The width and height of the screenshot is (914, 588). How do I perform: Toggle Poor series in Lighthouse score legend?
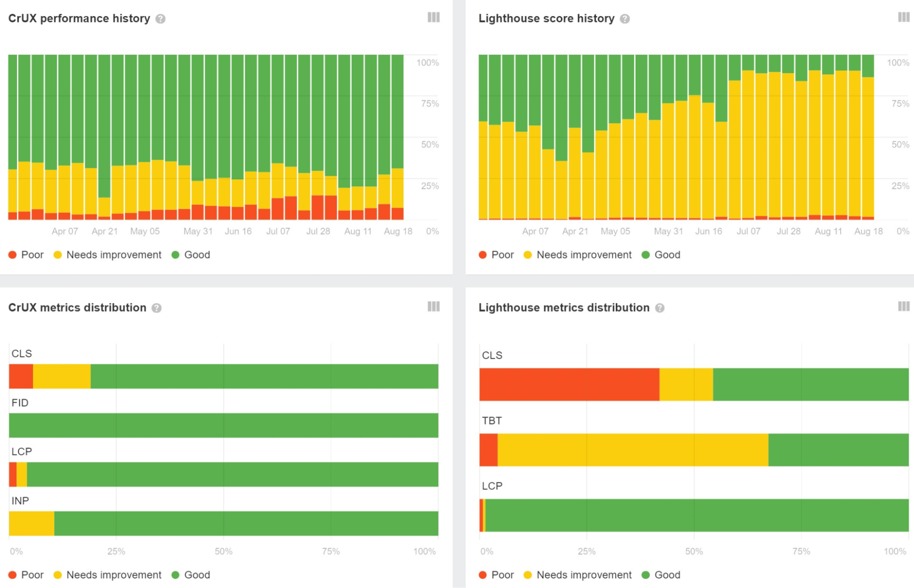[497, 254]
